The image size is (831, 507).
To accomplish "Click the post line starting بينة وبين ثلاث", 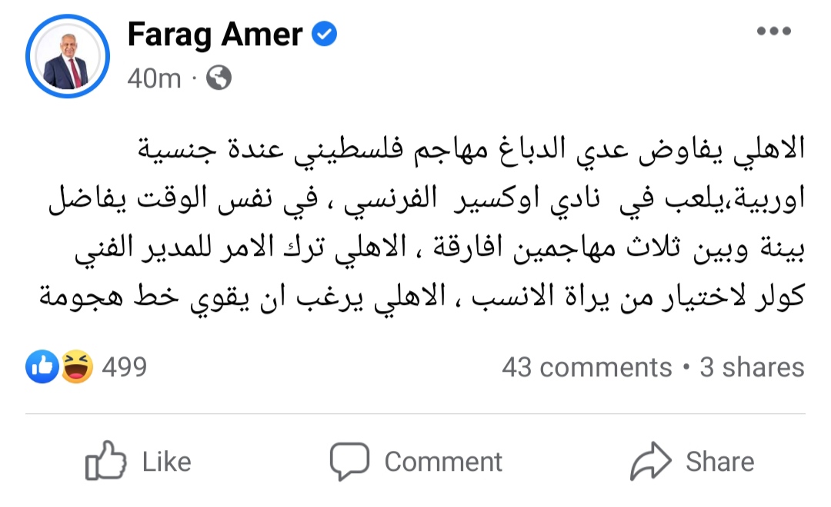I will [x=440, y=247].
